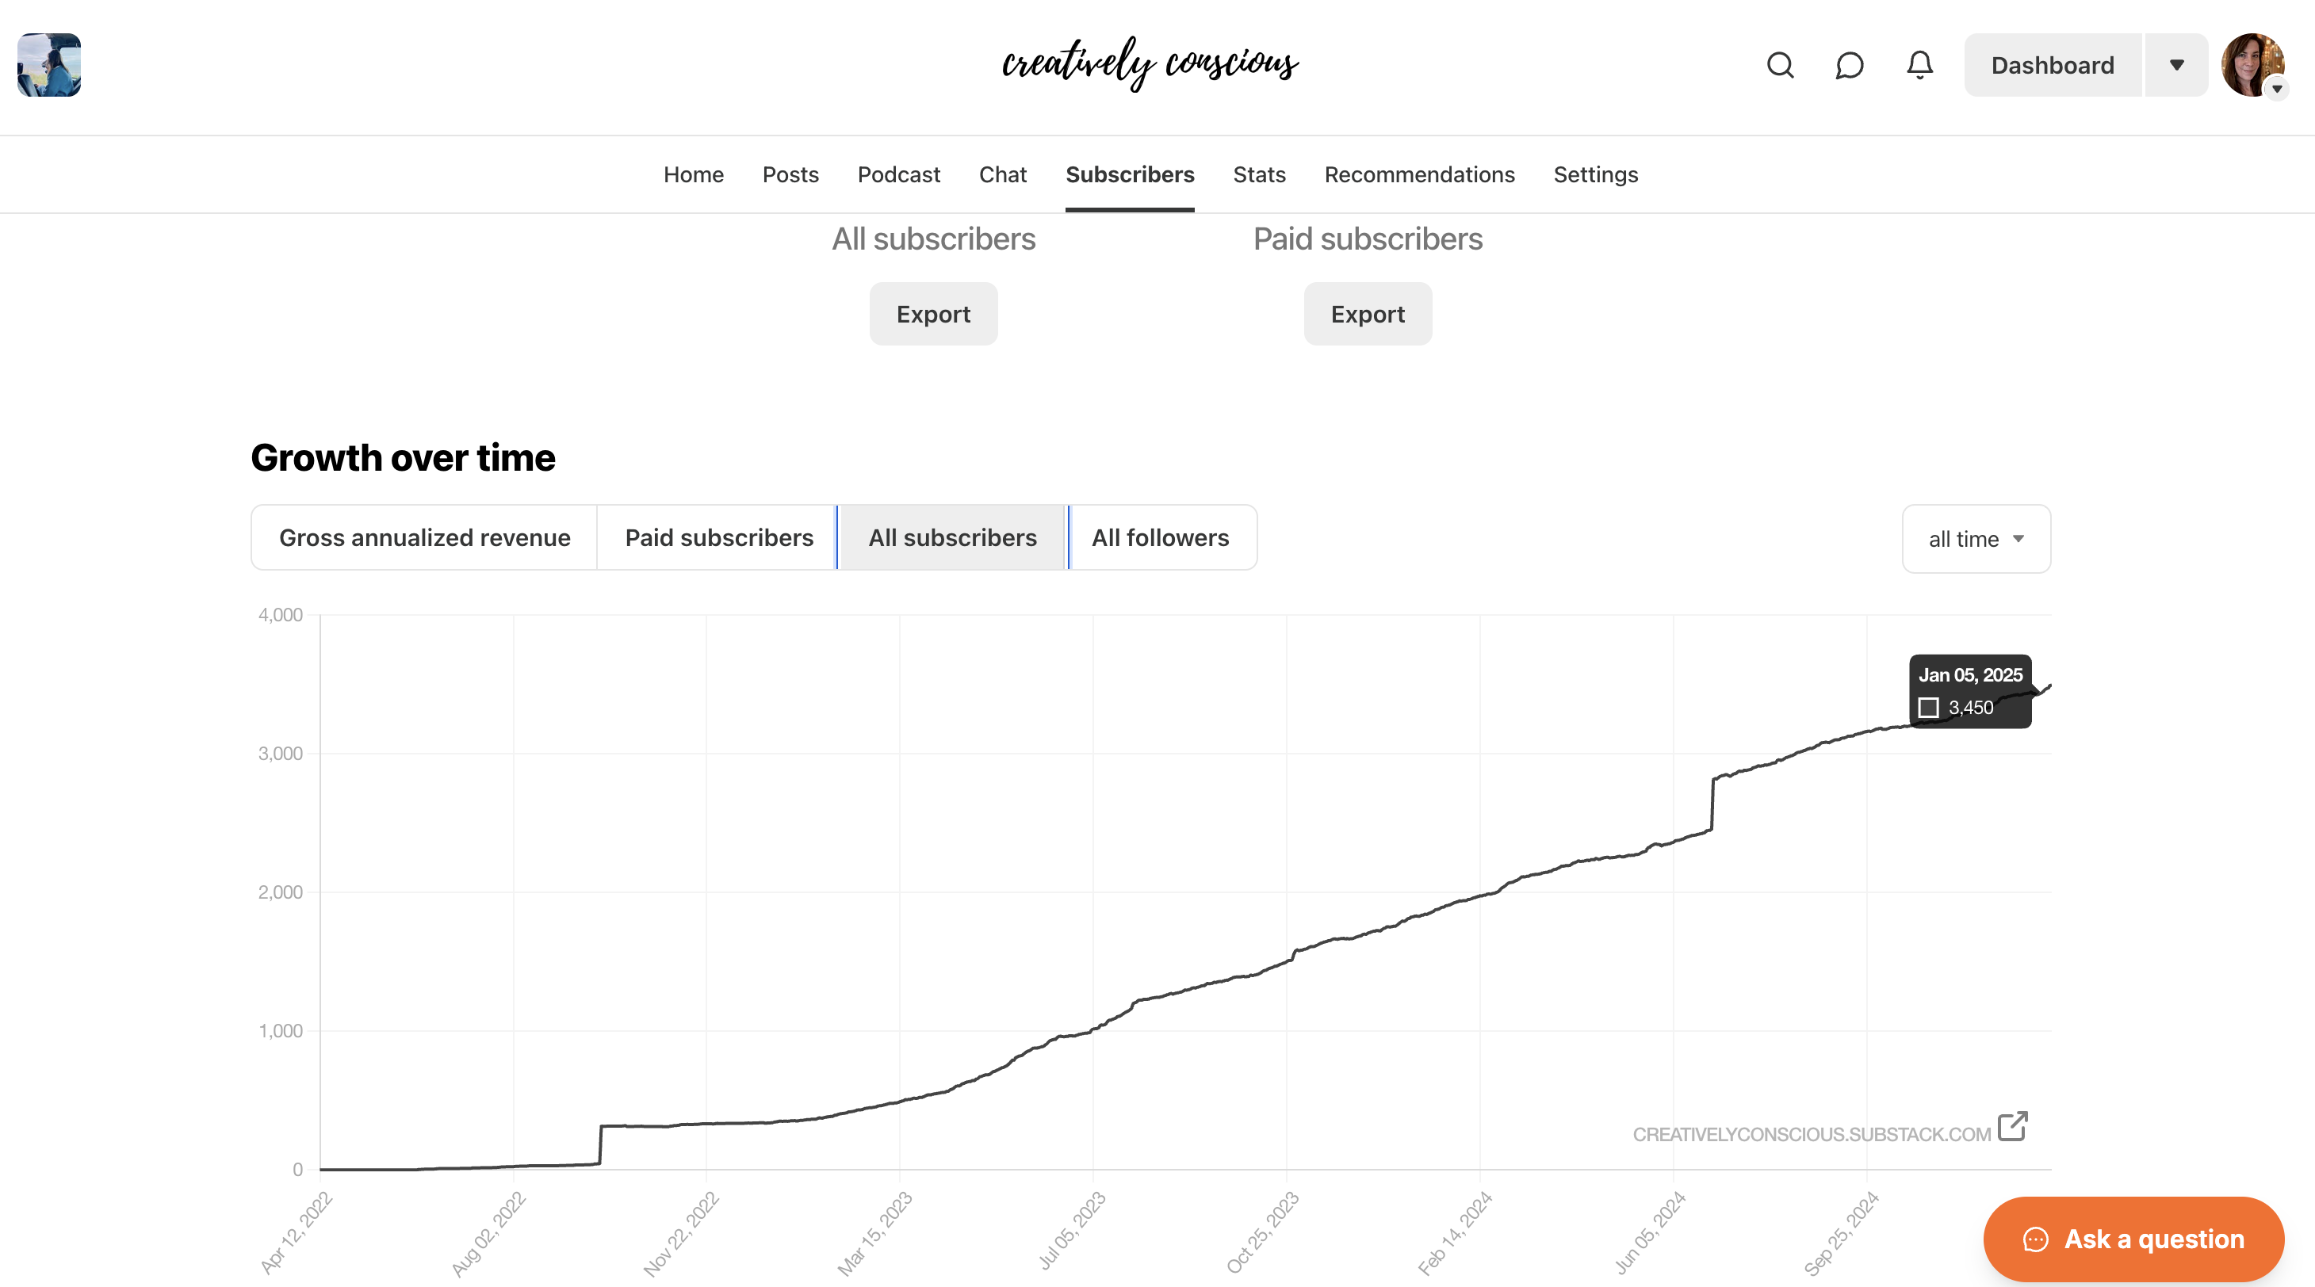The height and width of the screenshot is (1287, 2315).
Task: Export the Paid subscribers list
Action: 1367,315
